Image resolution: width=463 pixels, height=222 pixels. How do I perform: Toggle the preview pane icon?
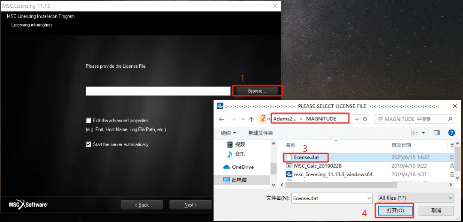tap(437, 133)
